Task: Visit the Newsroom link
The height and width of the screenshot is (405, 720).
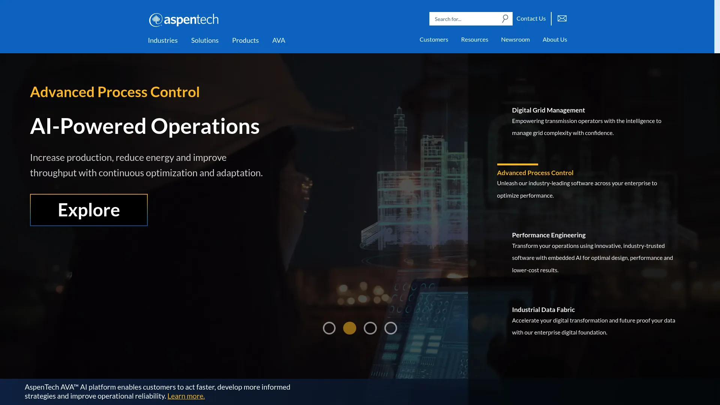Action: (515, 39)
